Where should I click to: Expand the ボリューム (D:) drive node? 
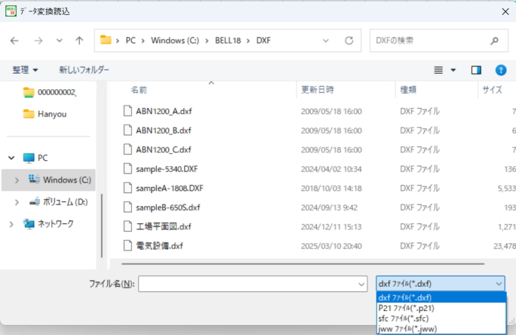(17, 202)
